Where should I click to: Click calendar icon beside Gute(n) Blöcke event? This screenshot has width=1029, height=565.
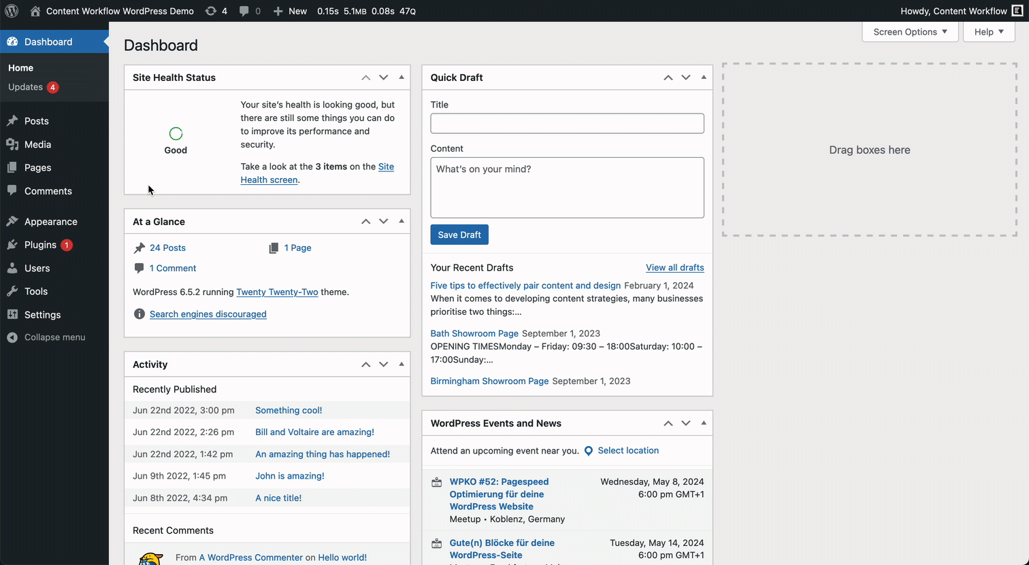point(437,543)
